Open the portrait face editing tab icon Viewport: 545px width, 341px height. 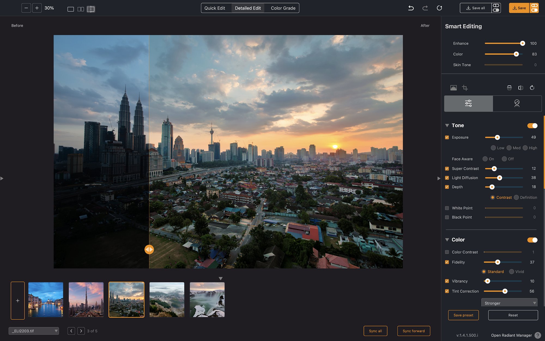[517, 103]
